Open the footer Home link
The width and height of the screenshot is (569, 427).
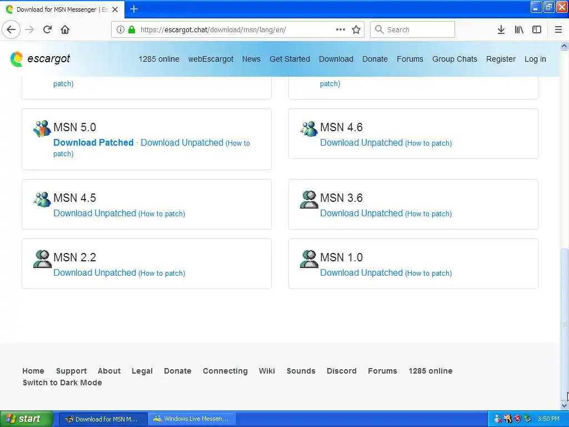[33, 371]
